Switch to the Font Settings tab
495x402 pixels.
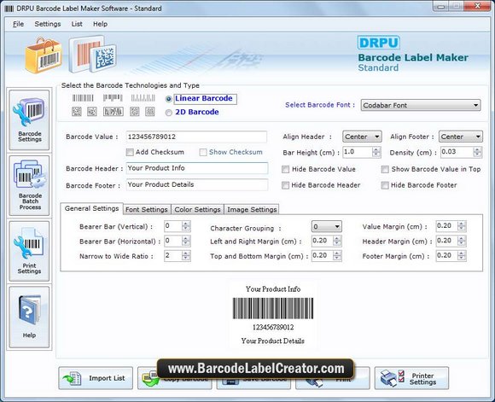pyautogui.click(x=147, y=209)
